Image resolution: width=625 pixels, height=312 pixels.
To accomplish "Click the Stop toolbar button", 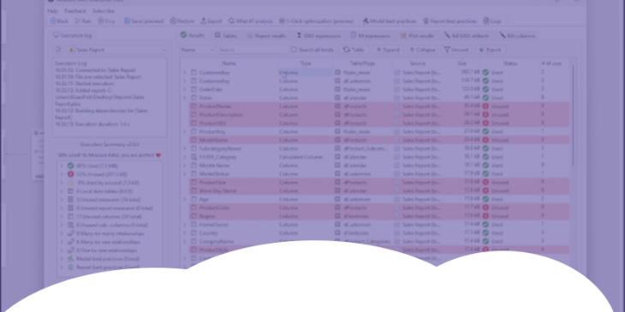I will tap(106, 21).
